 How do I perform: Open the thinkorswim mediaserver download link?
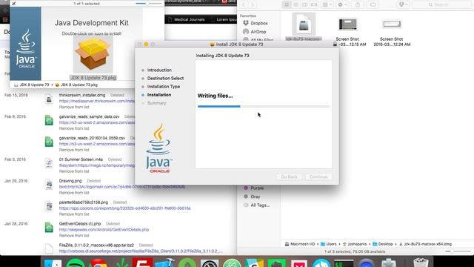(x=97, y=101)
